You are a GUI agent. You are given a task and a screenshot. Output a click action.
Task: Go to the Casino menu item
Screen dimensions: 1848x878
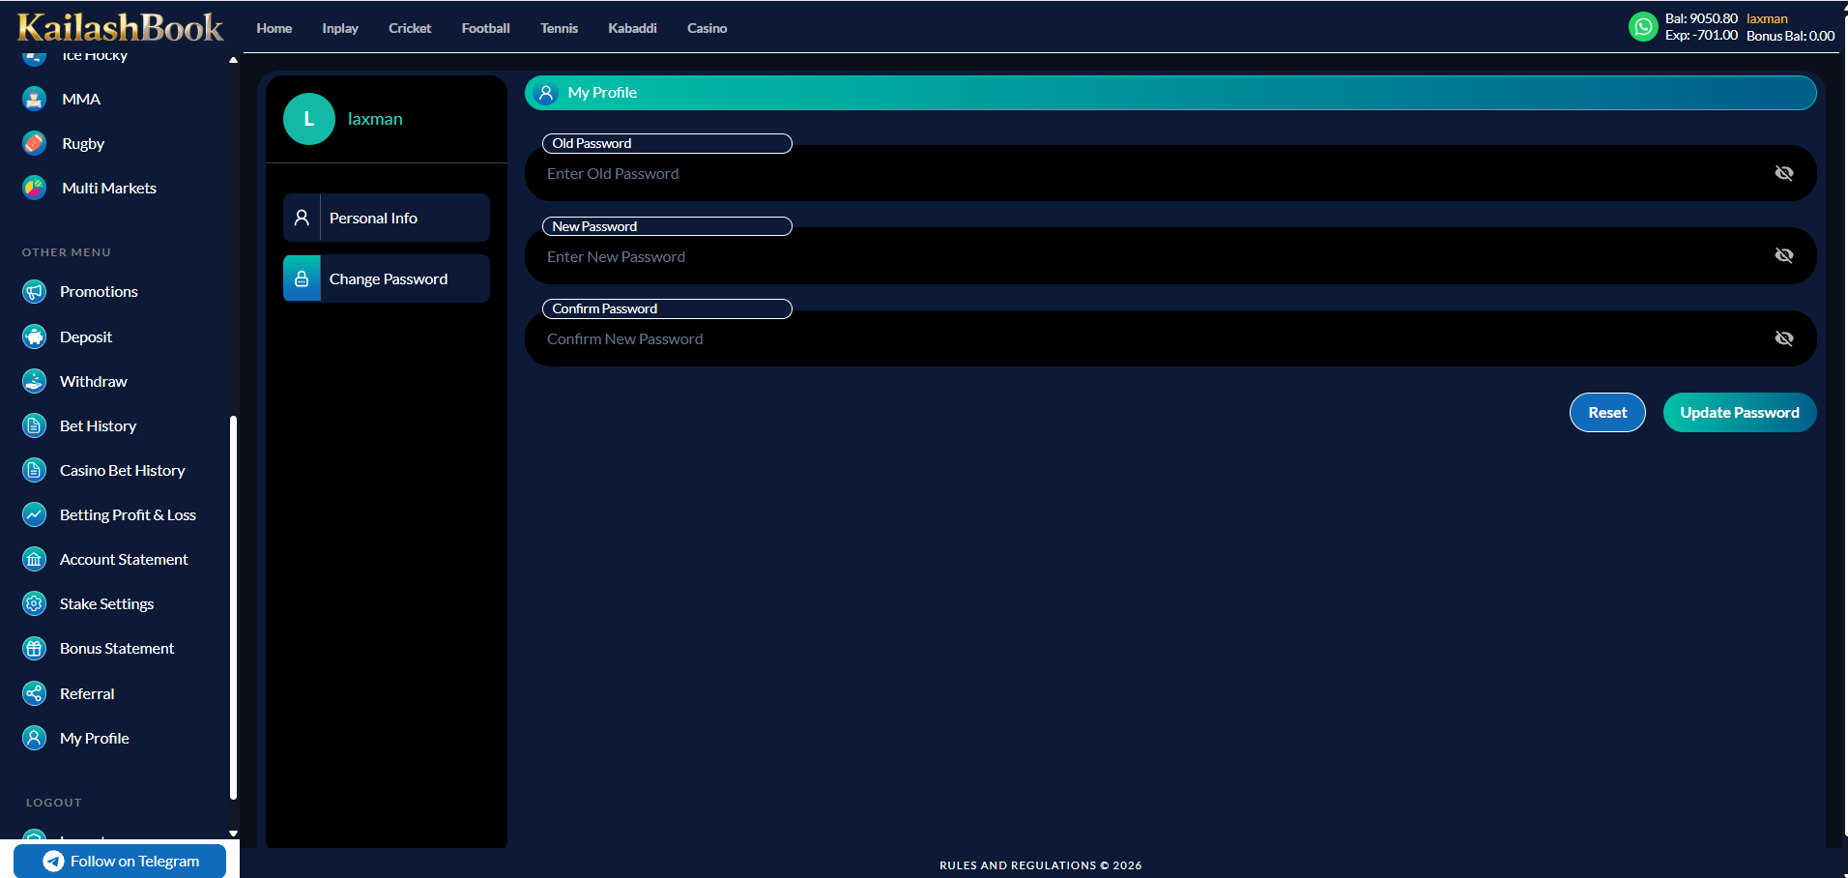pos(707,28)
